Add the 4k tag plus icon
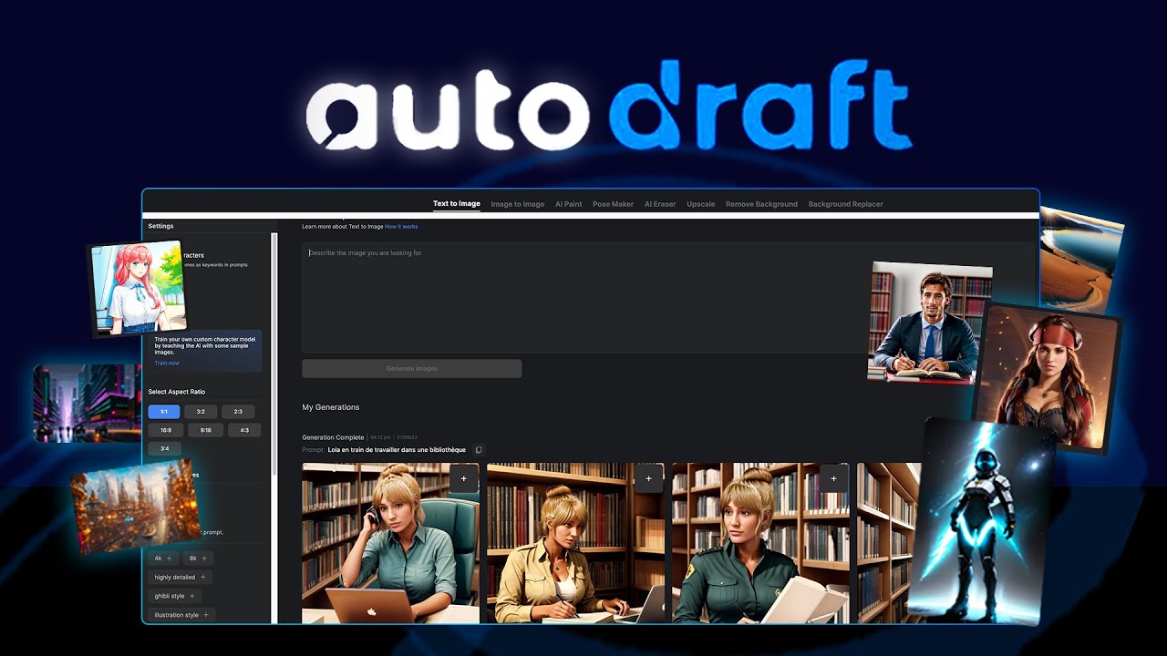The height and width of the screenshot is (656, 1167). pyautogui.click(x=169, y=559)
